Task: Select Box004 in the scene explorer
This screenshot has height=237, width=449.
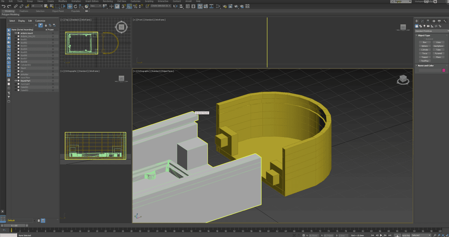Action: coord(24,49)
